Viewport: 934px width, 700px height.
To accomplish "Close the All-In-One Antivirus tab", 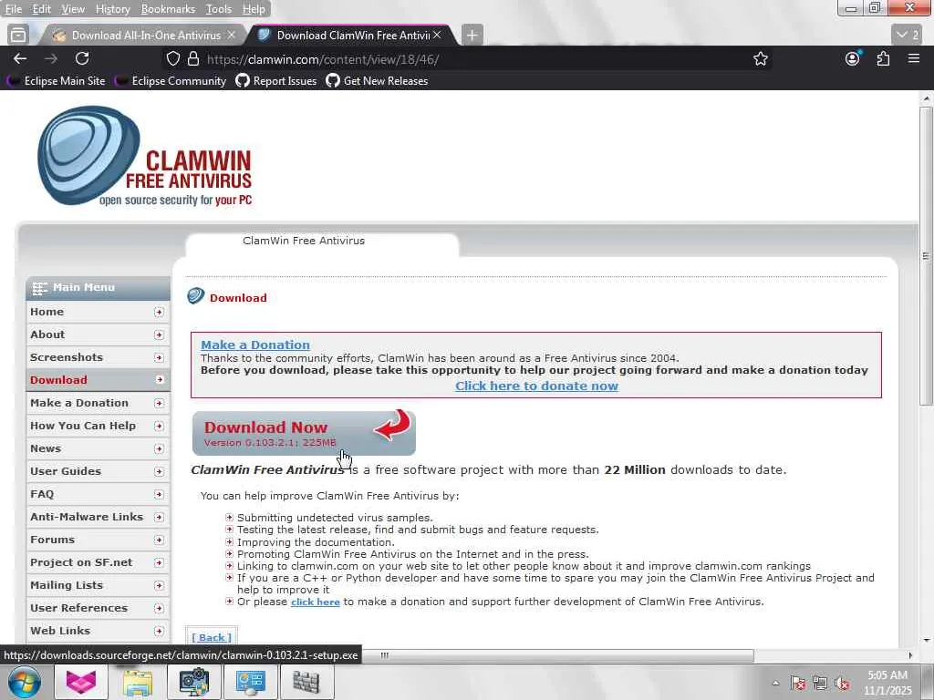I will pos(232,36).
